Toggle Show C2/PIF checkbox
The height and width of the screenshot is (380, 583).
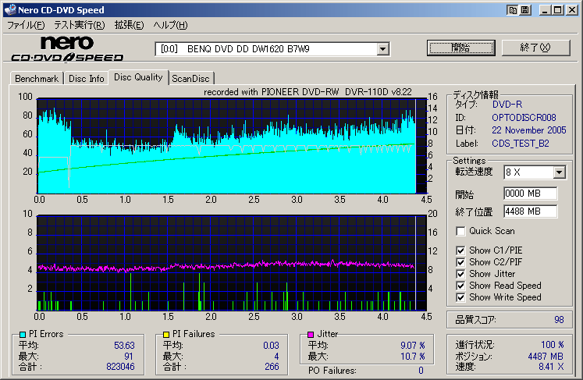click(460, 262)
